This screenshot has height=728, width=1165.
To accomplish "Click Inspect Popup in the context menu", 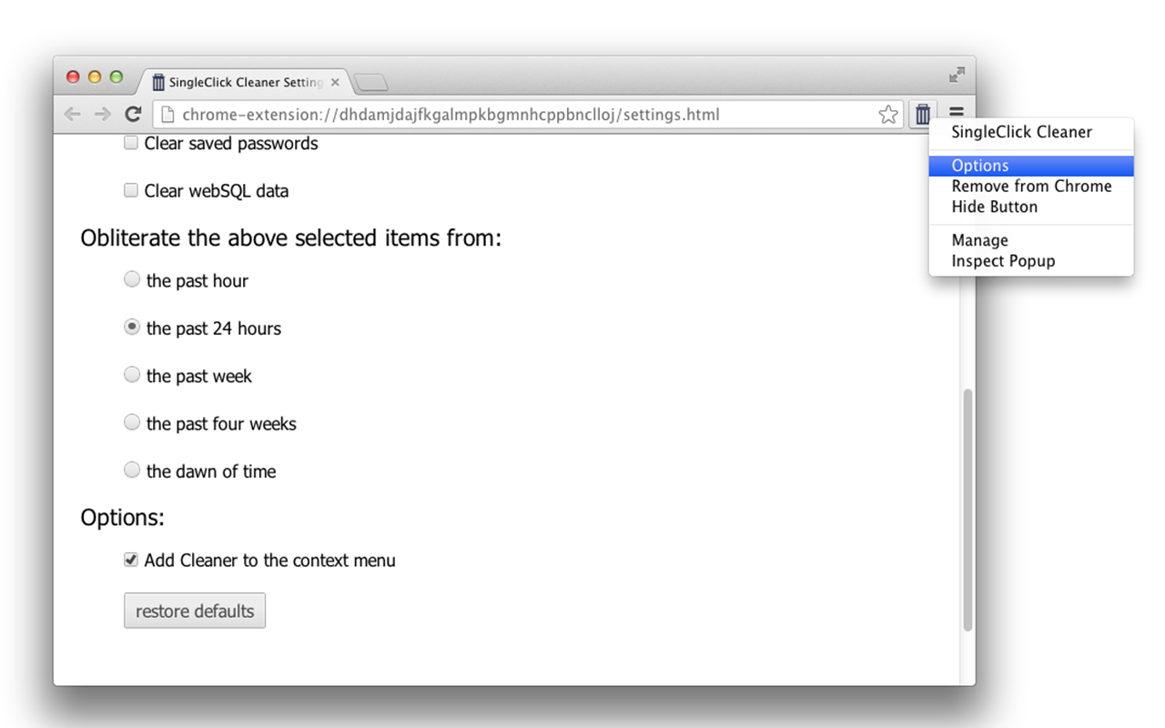I will click(x=1003, y=261).
